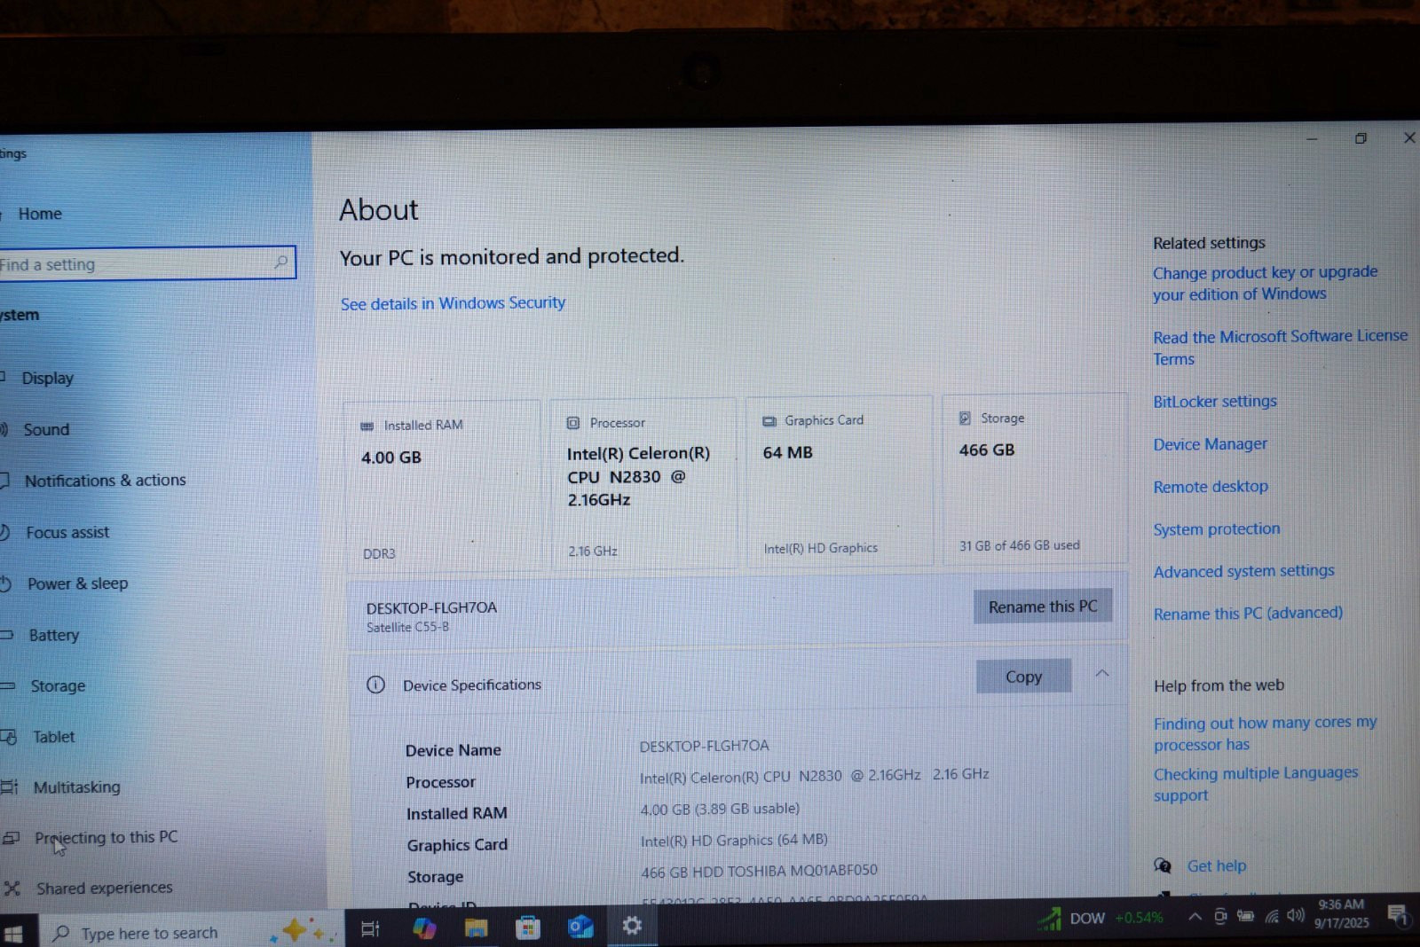Click the Storage card showing 466 GB
The image size is (1420, 947).
(x=1034, y=479)
